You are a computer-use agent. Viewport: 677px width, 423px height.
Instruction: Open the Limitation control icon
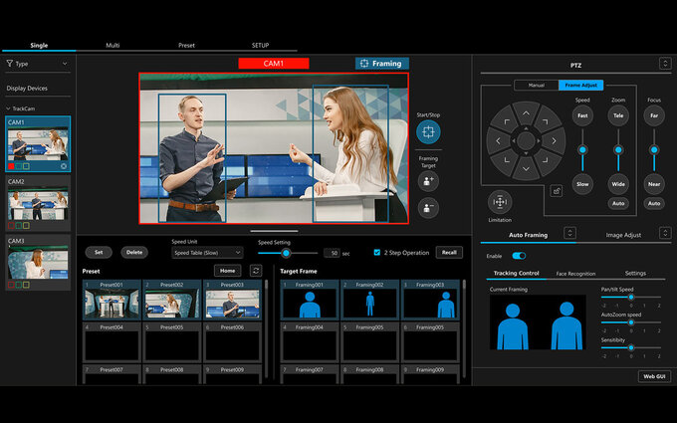click(x=500, y=202)
